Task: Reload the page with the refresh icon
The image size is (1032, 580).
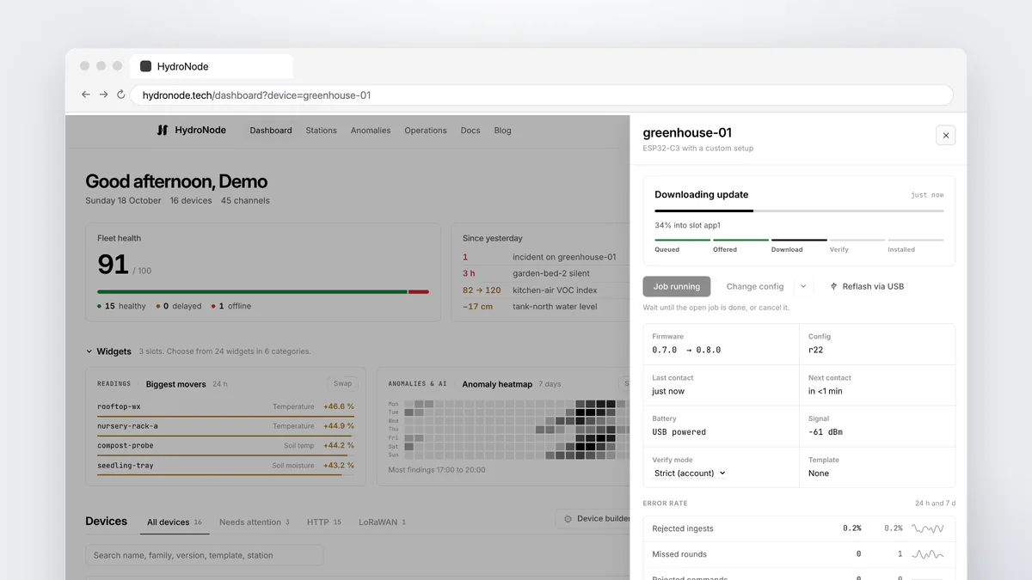Action: (121, 95)
